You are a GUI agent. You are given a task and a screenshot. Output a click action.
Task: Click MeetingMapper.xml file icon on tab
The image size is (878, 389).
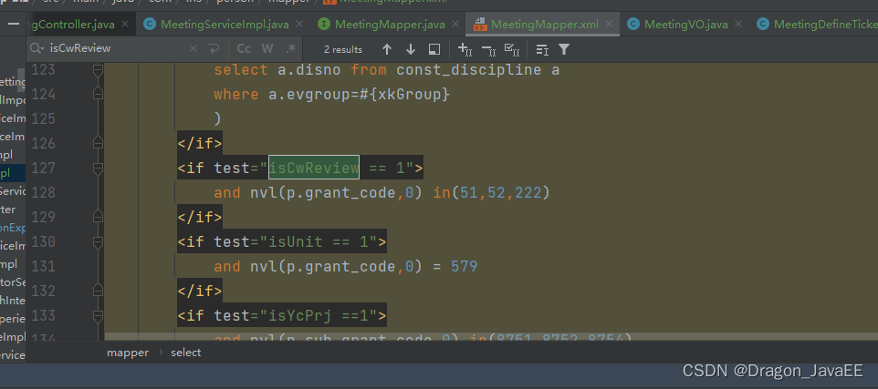(x=479, y=24)
